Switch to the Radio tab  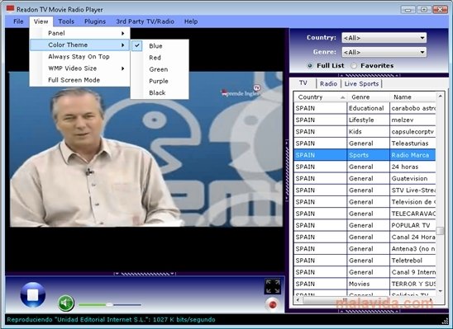328,84
